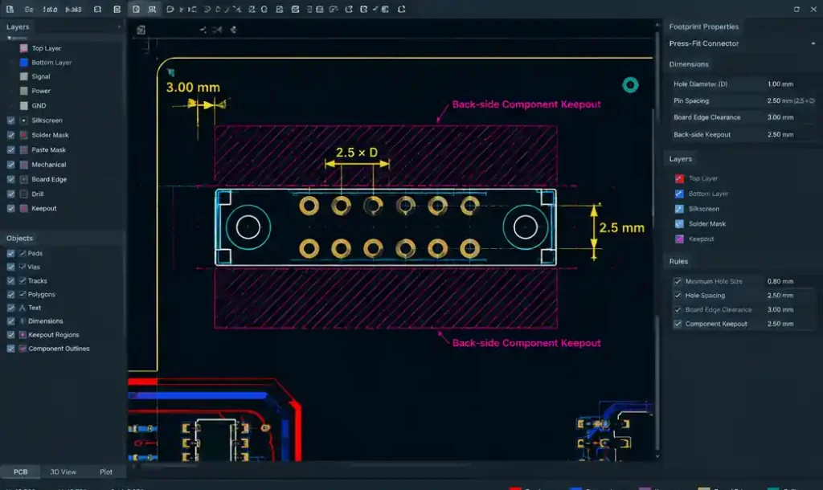823x490 pixels.
Task: Click the small teal origin marker near board corner
Action: click(x=170, y=72)
